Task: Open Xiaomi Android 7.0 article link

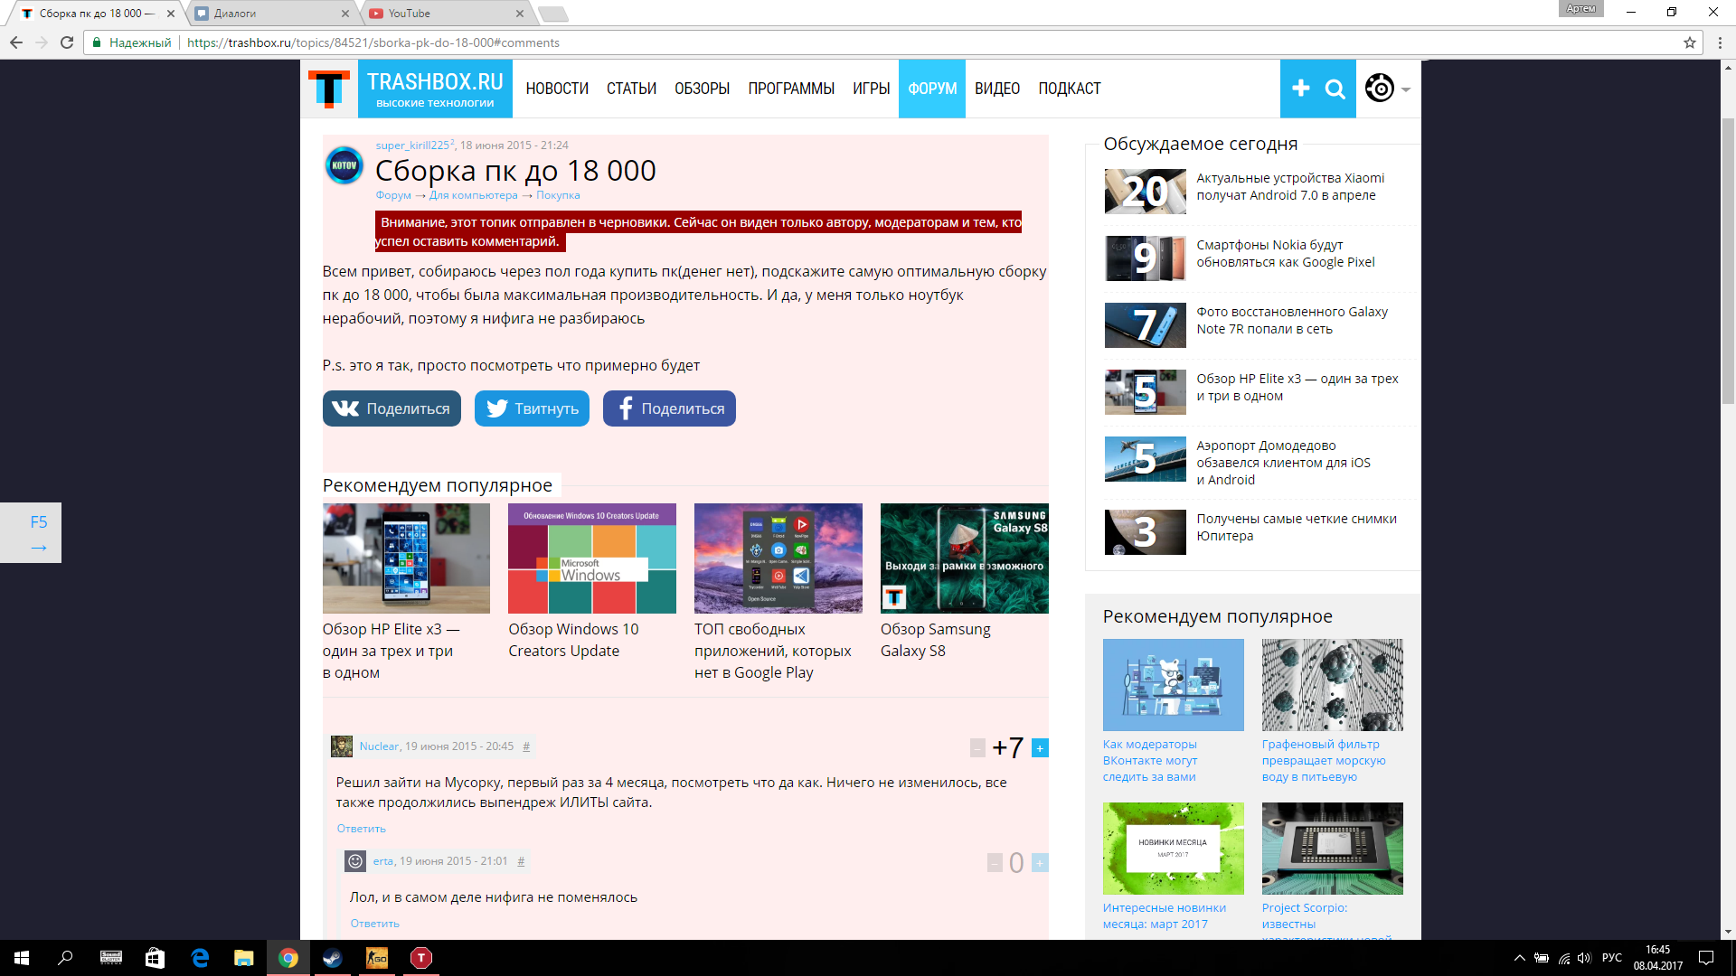Action: (1290, 187)
